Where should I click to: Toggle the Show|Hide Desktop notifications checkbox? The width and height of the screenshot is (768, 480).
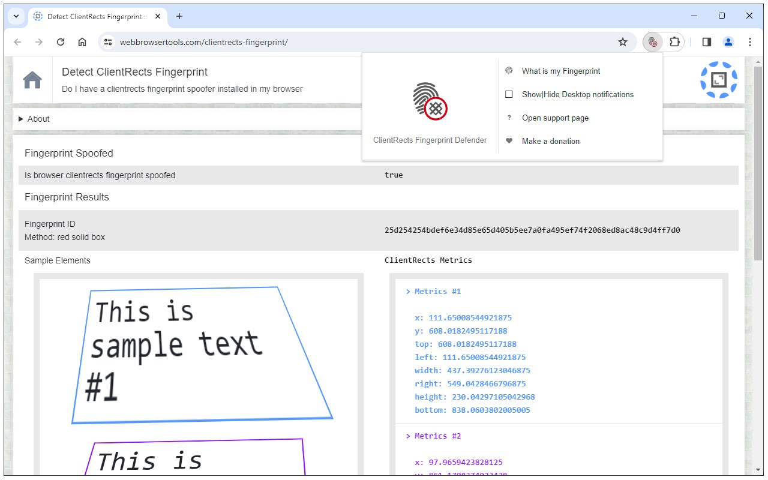pyautogui.click(x=509, y=94)
